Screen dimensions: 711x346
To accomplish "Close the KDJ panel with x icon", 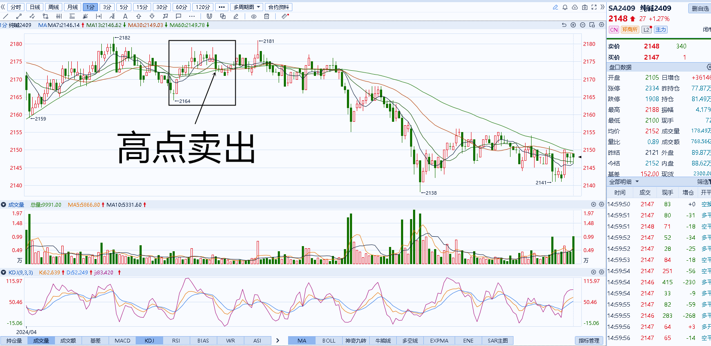I will [x=594, y=272].
